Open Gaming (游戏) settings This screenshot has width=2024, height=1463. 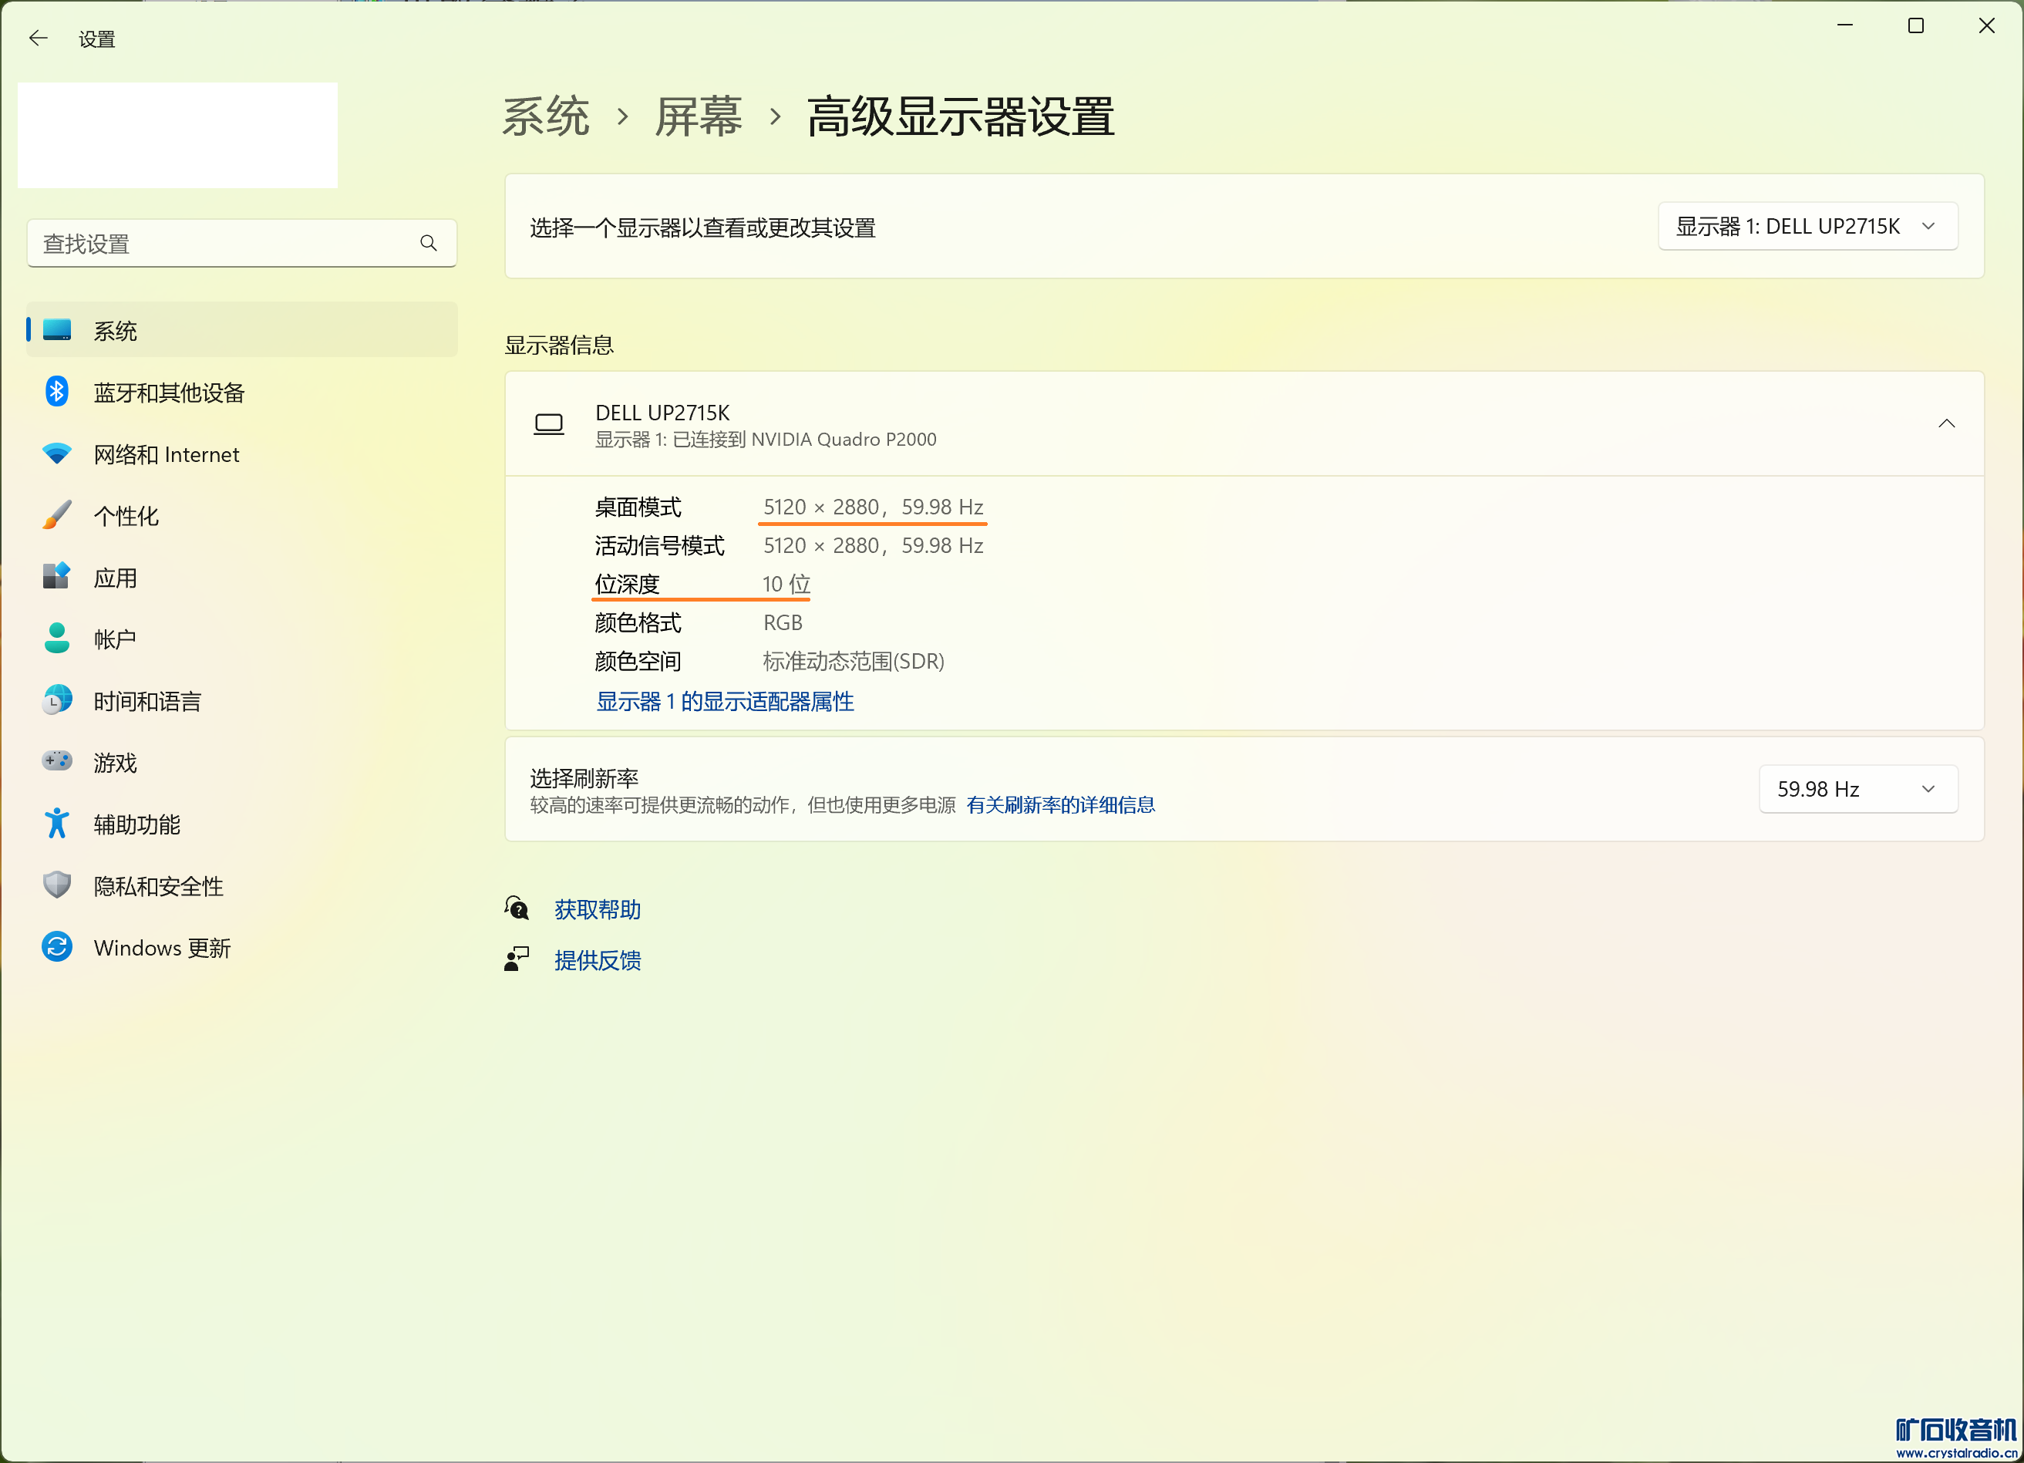tap(115, 762)
